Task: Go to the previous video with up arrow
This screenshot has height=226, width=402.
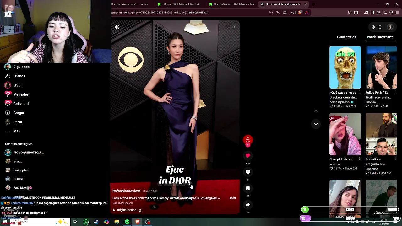Action: click(x=316, y=110)
